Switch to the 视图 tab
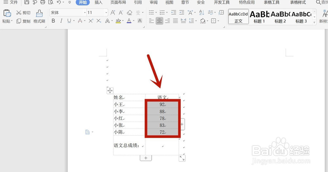 coord(169,3)
